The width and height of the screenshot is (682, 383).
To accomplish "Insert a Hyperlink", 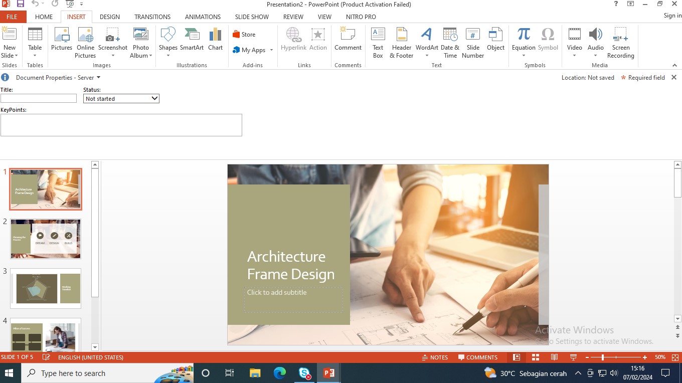I will pos(293,40).
